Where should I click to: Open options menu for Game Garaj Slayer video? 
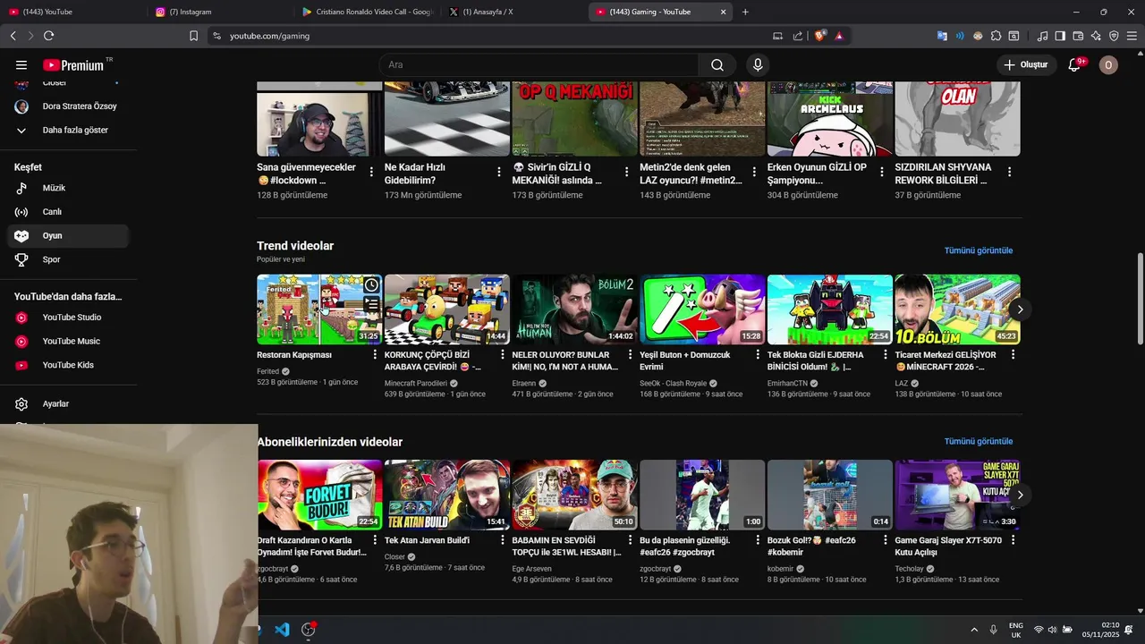pos(1013,540)
